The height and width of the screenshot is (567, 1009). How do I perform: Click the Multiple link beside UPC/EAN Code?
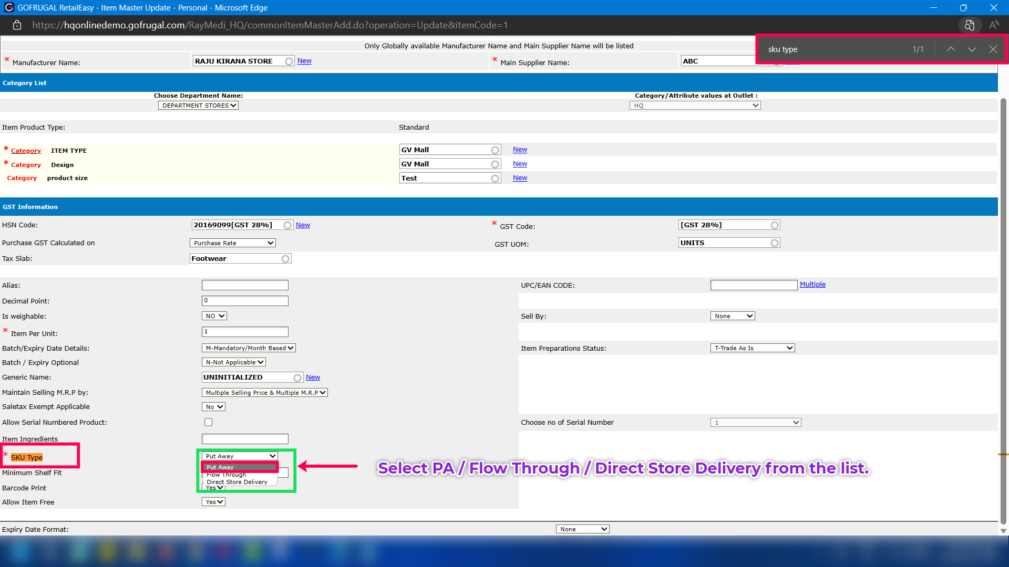[812, 285]
